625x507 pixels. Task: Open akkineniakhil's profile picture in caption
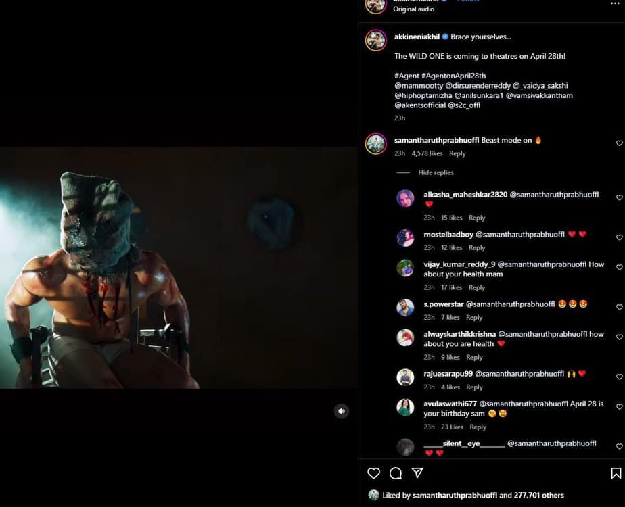click(x=376, y=41)
